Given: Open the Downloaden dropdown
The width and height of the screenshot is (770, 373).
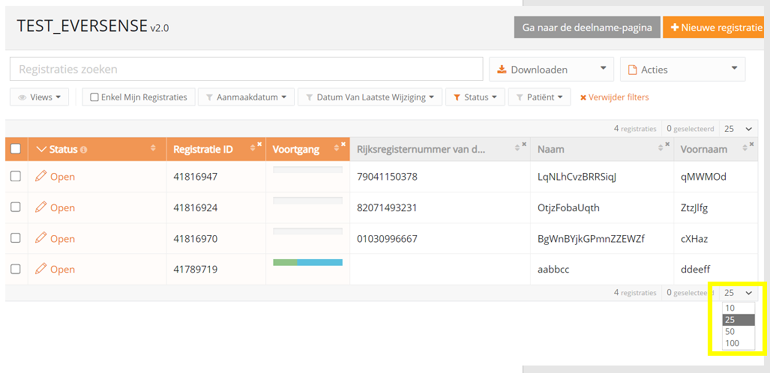Looking at the screenshot, I should (552, 70).
